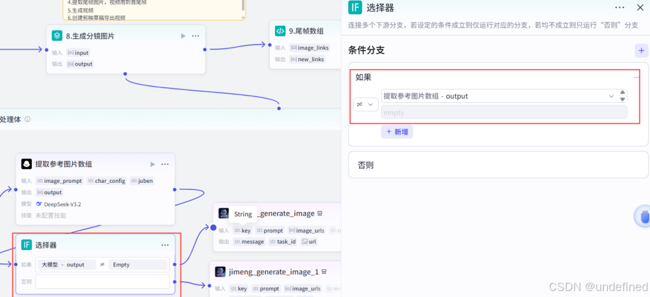Click the key tag of jimeng_generate_image_1
The width and height of the screenshot is (650, 297).
[239, 289]
